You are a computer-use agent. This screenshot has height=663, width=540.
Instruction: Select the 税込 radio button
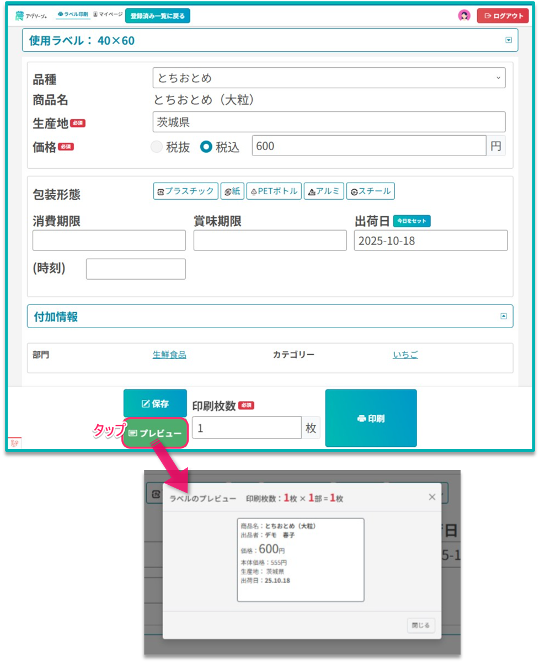(x=206, y=147)
